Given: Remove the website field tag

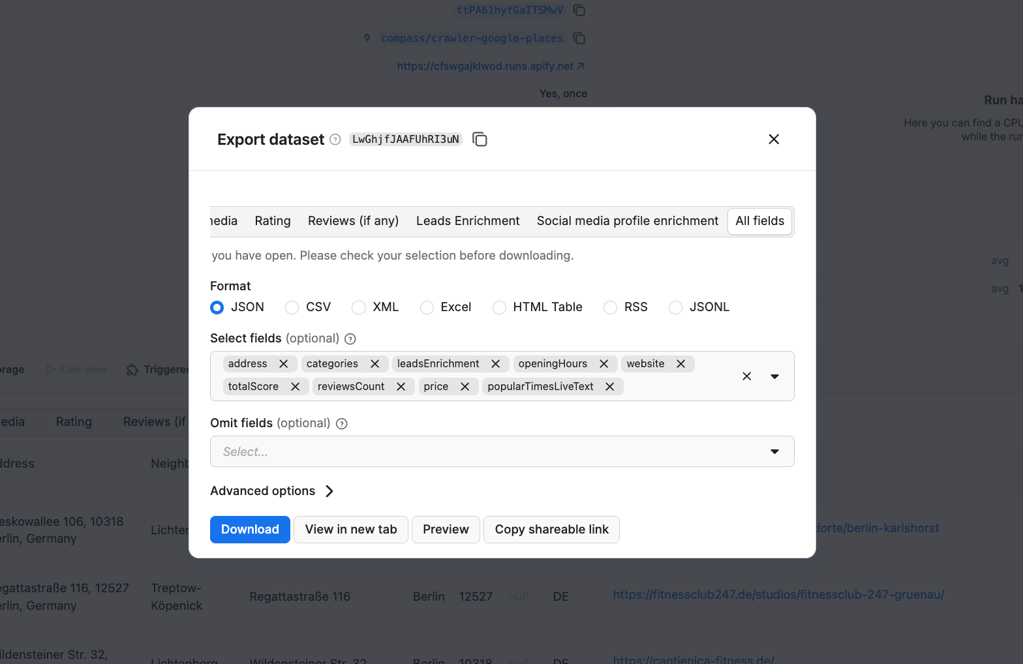Looking at the screenshot, I should tap(680, 364).
